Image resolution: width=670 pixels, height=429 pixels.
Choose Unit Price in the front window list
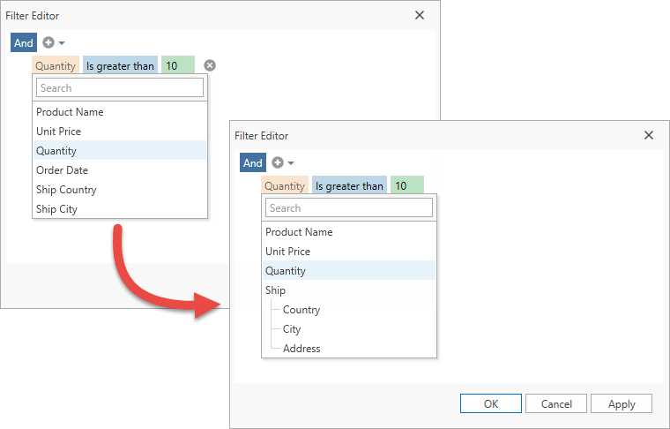(x=287, y=252)
